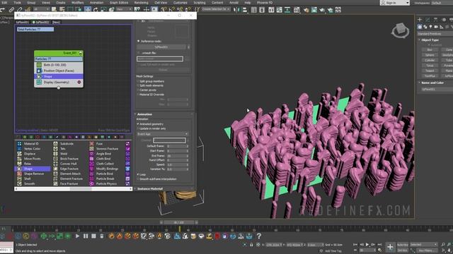
Task: Toggle the Event_001 enable icon in header
Action: pos(81,54)
